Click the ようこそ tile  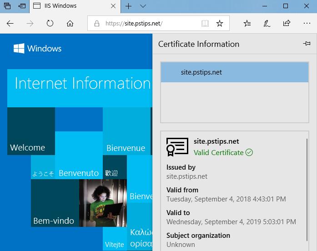pyautogui.click(x=43, y=167)
